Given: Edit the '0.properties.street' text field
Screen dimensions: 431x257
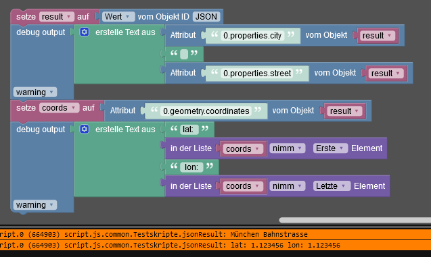Looking at the screenshot, I should pos(257,74).
